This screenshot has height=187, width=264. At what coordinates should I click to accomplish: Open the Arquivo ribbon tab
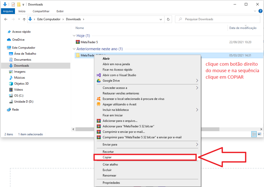pos(8,11)
